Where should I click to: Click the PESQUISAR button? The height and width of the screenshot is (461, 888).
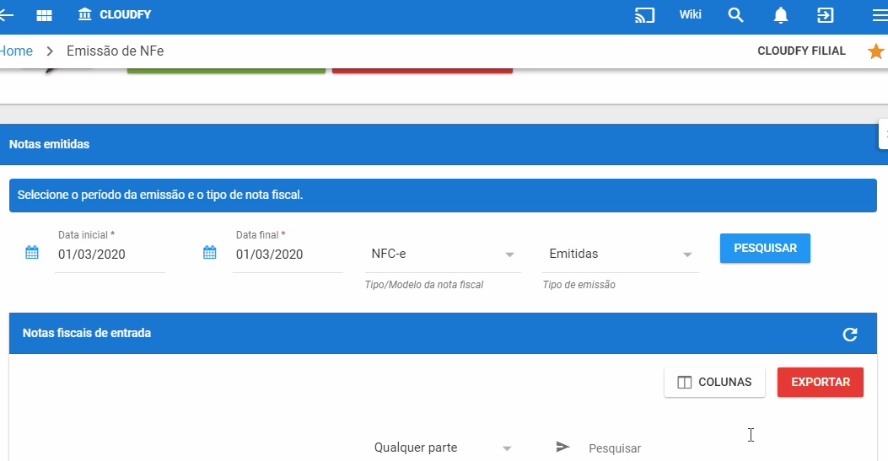click(x=765, y=249)
